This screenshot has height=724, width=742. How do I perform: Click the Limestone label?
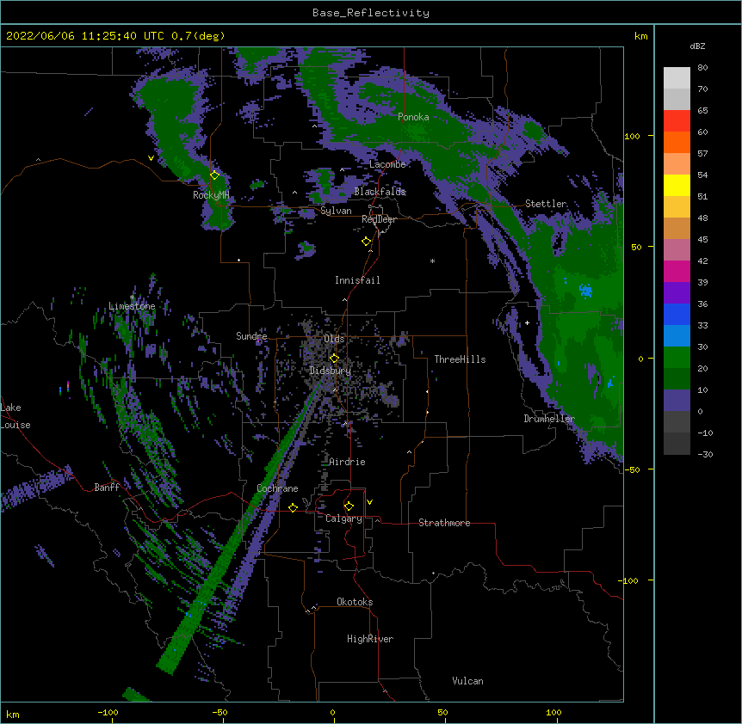[132, 306]
